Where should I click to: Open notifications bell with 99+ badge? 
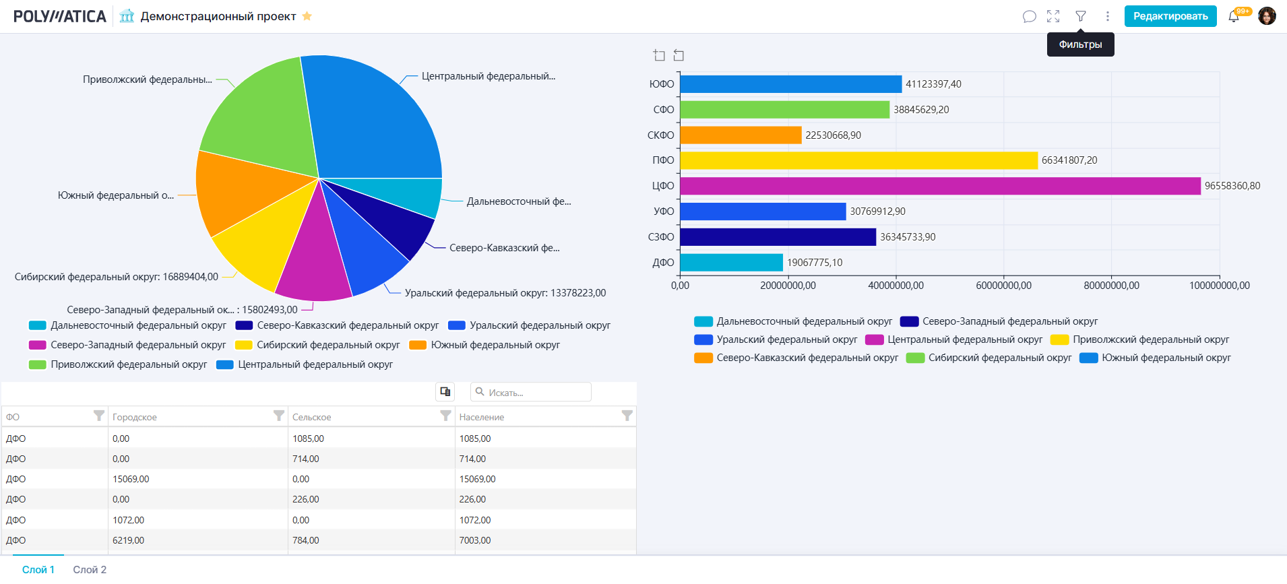(1234, 16)
